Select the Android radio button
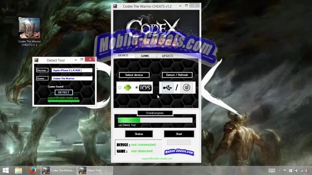This screenshot has width=312, height=175. (x=119, y=87)
